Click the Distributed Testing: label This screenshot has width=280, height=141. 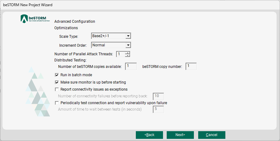[x=70, y=60]
